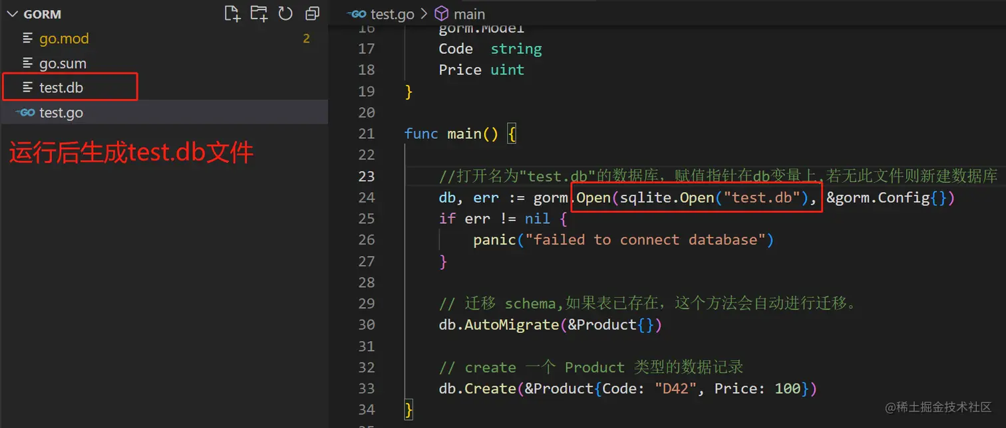The height and width of the screenshot is (428, 1006).
Task: Click the file icon beside go.mod
Action: 27,39
